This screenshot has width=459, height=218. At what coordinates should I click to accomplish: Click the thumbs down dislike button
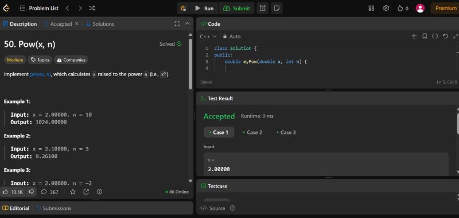coord(32,192)
